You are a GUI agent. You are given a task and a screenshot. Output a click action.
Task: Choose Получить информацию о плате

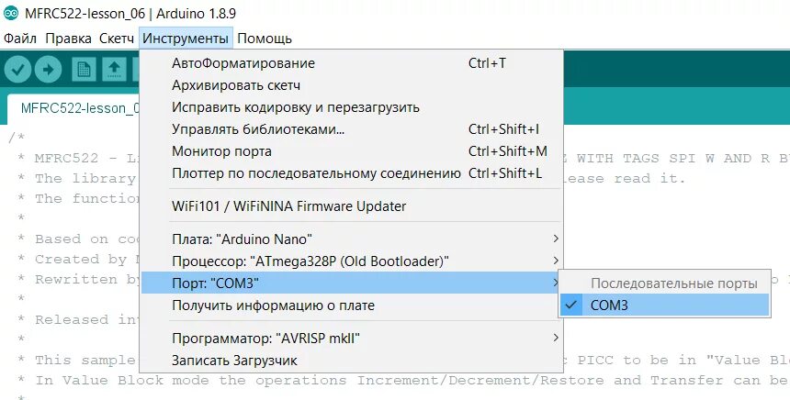(x=351, y=306)
